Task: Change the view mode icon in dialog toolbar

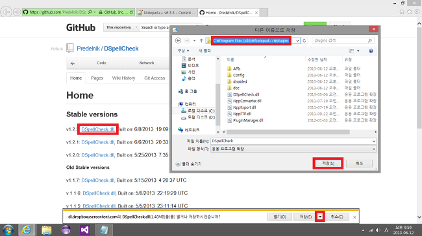Action: [x=351, y=51]
